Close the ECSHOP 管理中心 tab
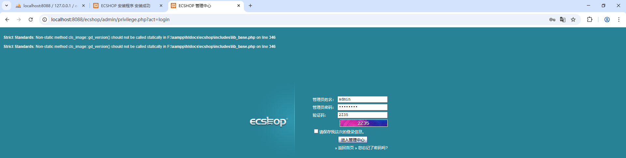This screenshot has width=626, height=158. 239,6
